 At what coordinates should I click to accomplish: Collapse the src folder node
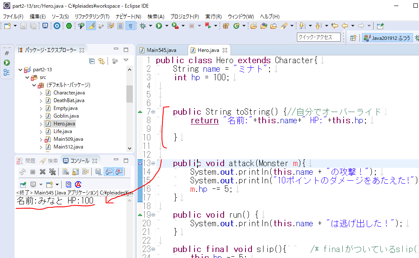tap(27, 77)
